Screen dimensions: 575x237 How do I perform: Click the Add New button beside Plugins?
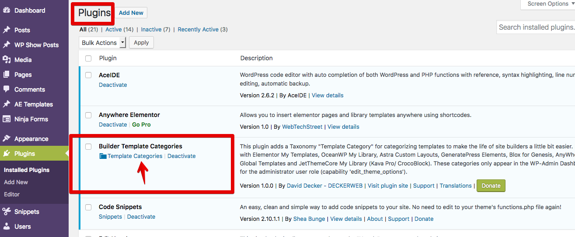pos(131,13)
